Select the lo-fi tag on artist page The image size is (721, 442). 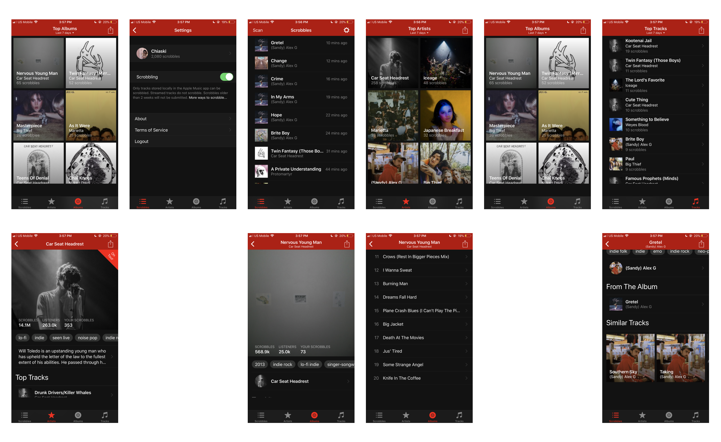click(x=22, y=338)
